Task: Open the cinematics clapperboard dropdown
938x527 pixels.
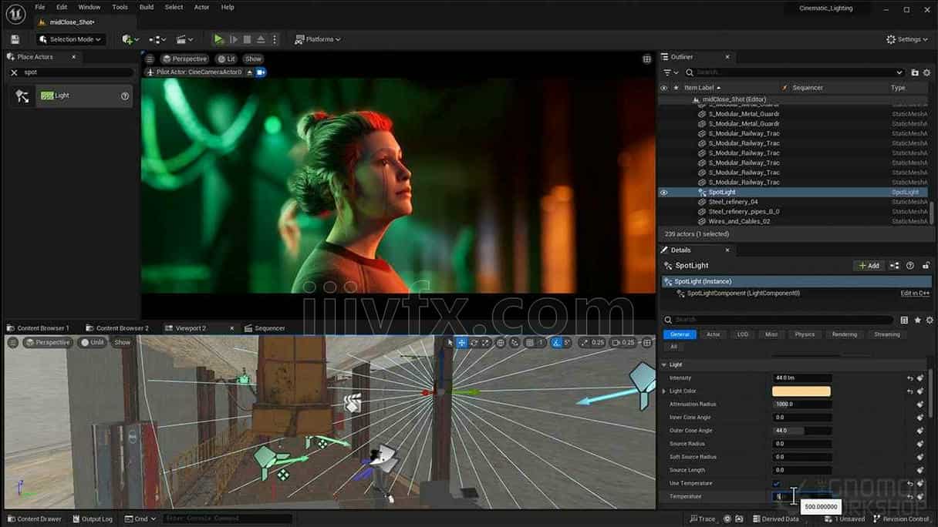Action: pyautogui.click(x=184, y=39)
